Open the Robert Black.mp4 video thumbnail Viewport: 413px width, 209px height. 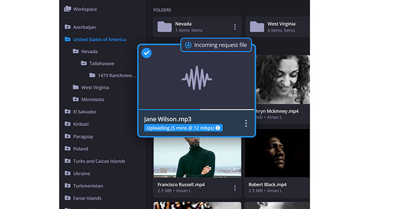pyautogui.click(x=277, y=153)
